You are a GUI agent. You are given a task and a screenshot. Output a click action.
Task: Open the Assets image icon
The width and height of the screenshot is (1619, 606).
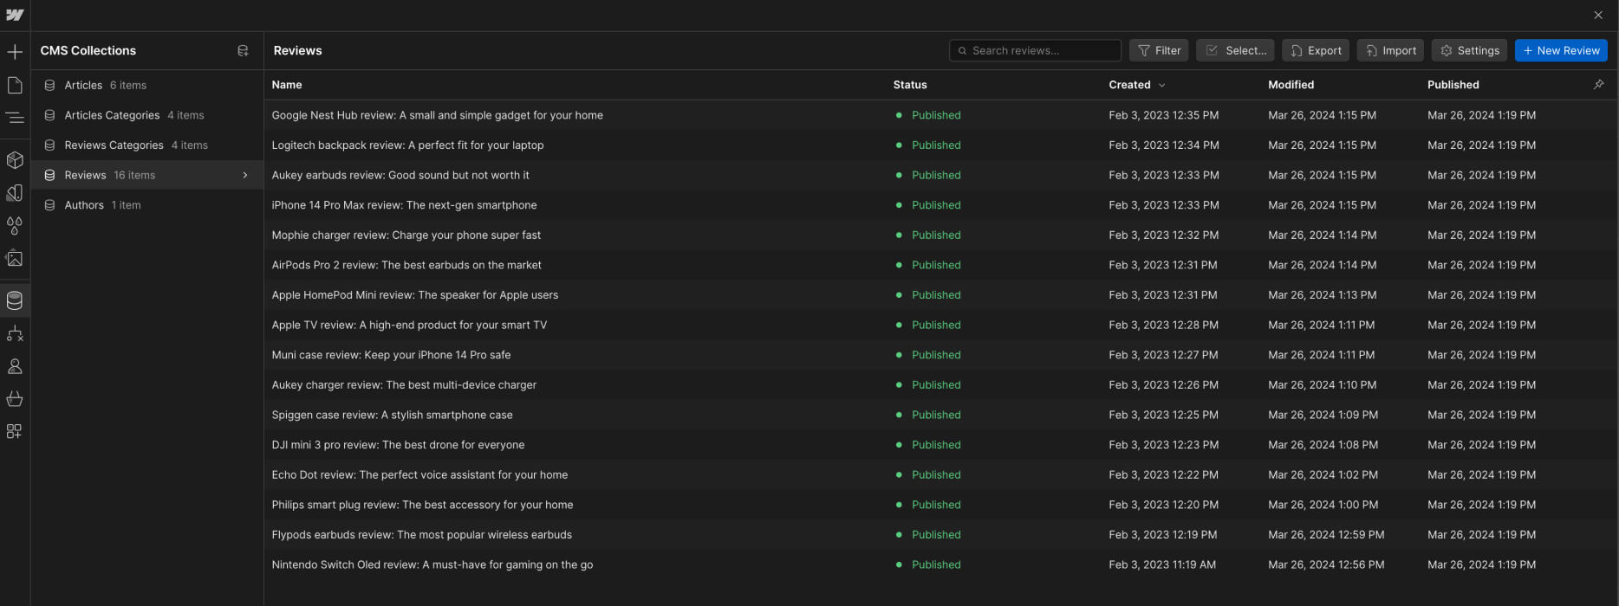point(15,258)
